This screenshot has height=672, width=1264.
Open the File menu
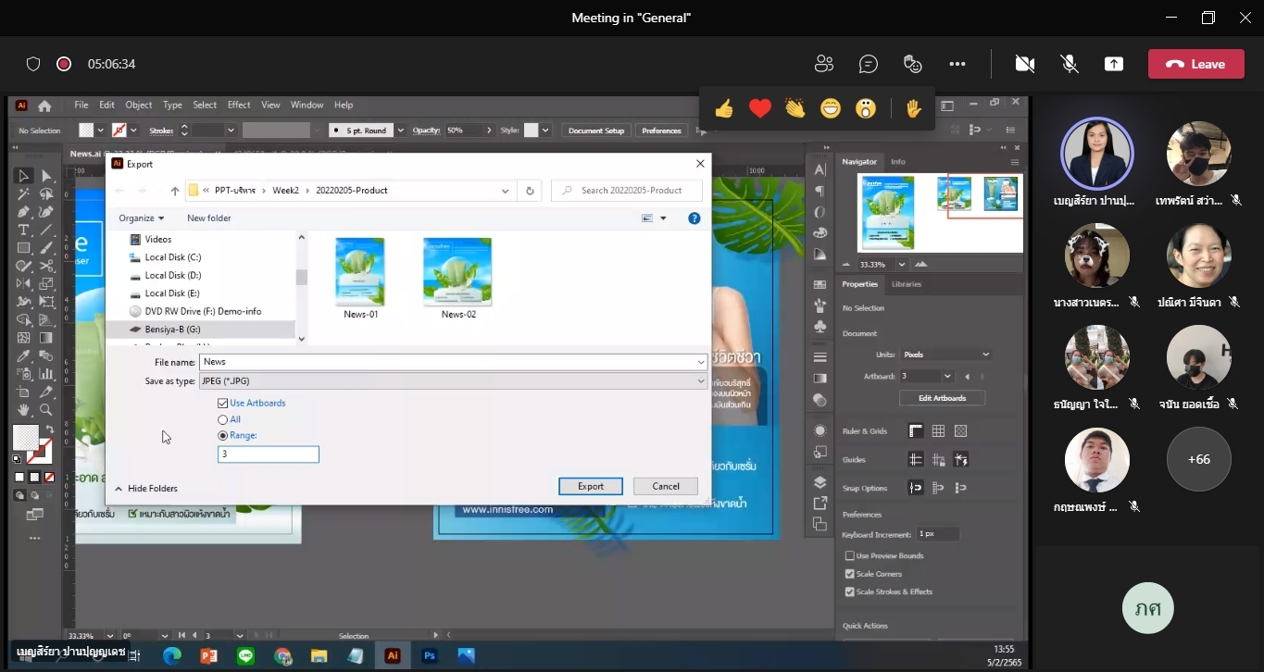[x=81, y=105]
